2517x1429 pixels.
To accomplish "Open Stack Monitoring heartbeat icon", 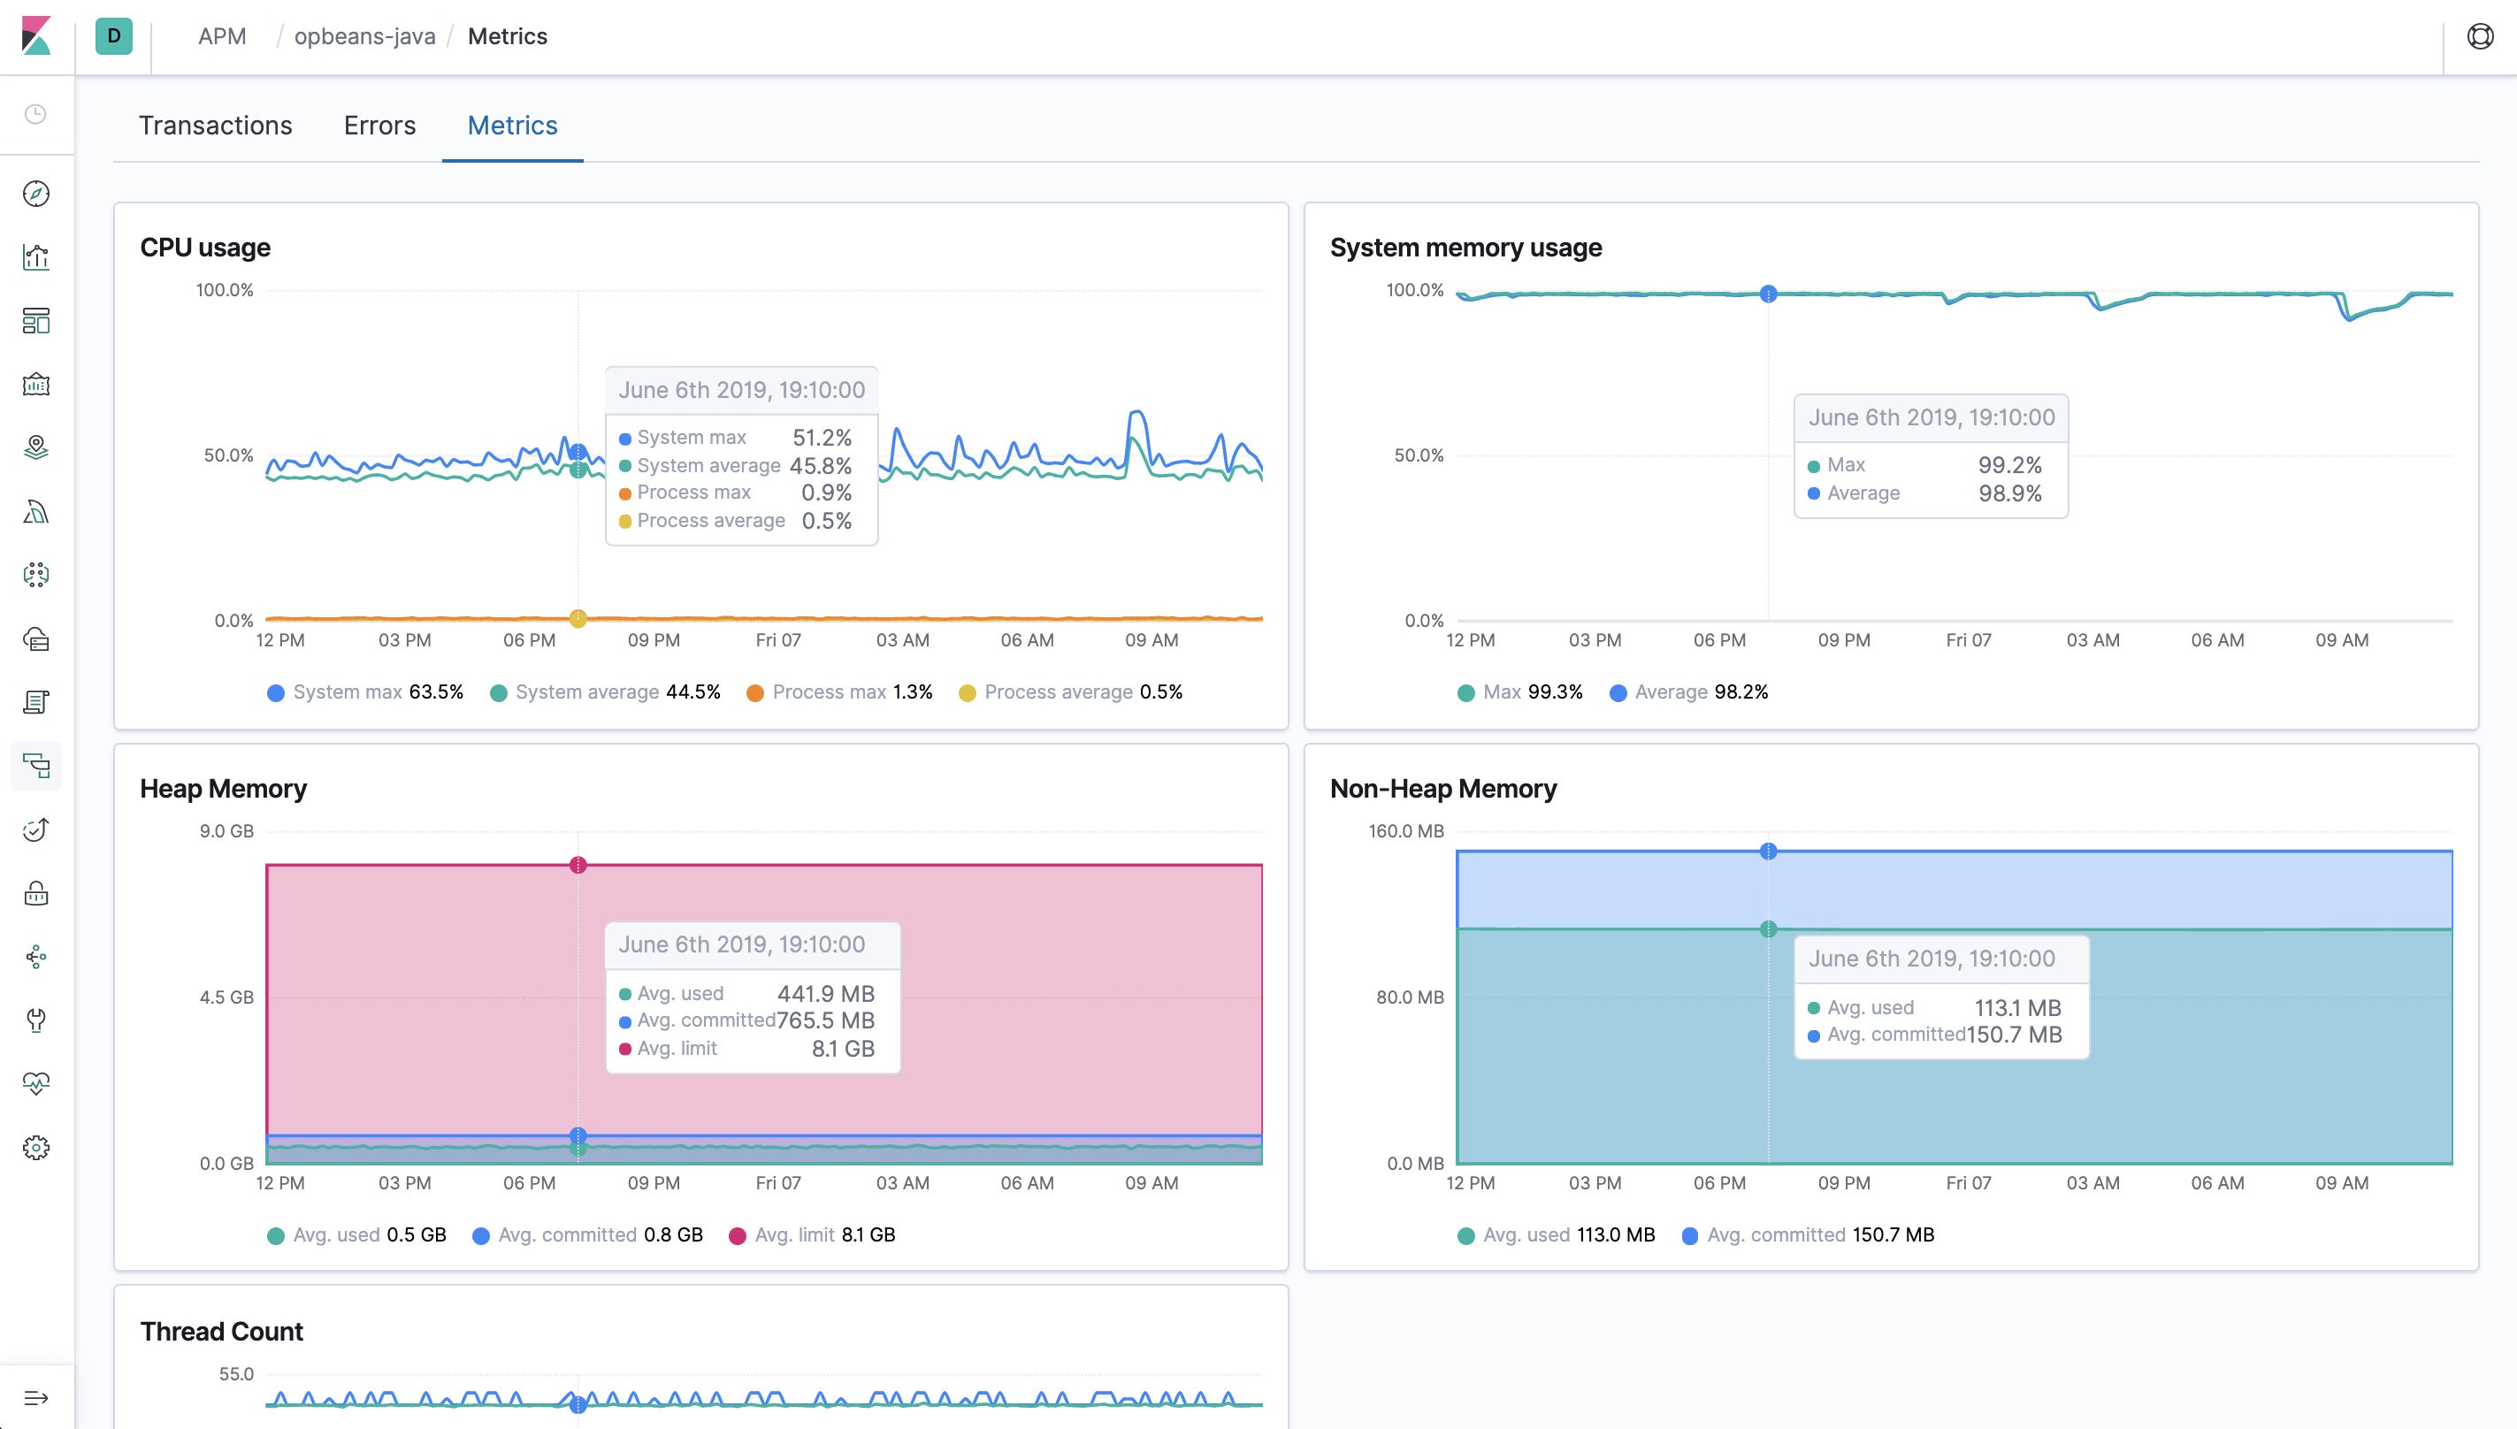I will [36, 1083].
